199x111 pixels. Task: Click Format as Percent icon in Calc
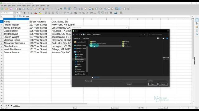tap(80, 13)
